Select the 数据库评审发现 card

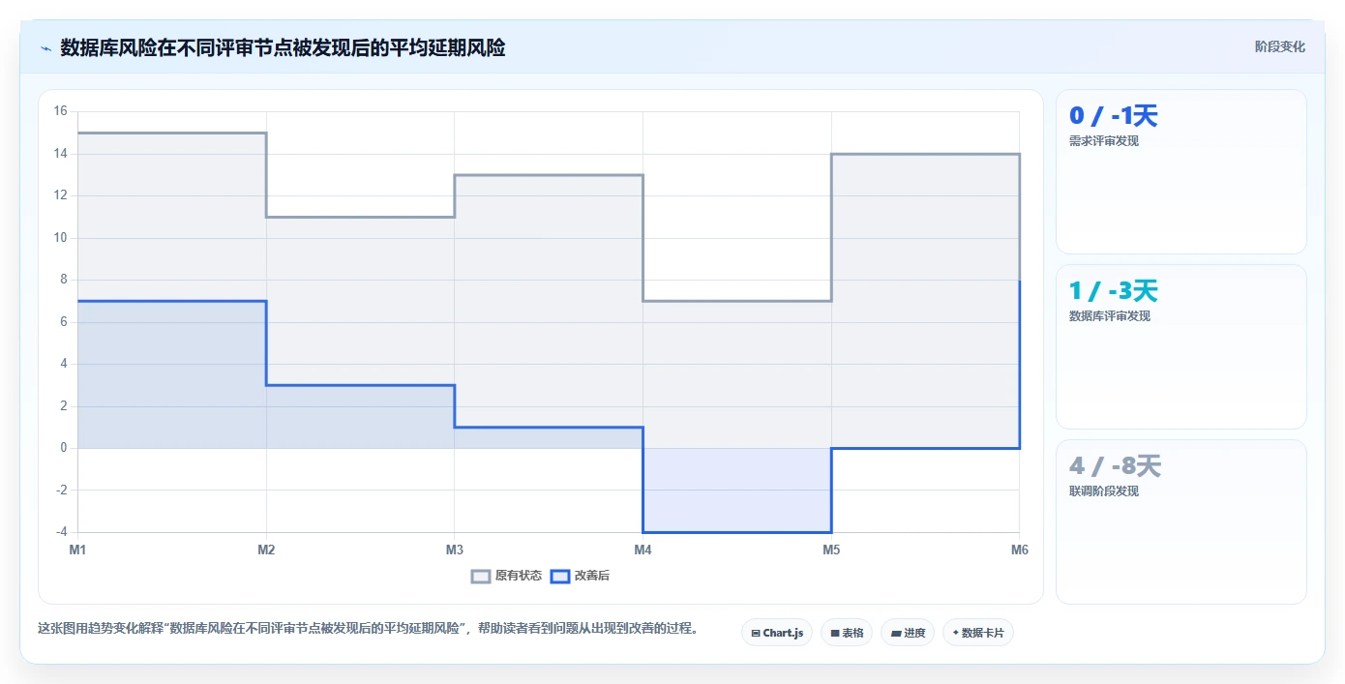point(1181,346)
